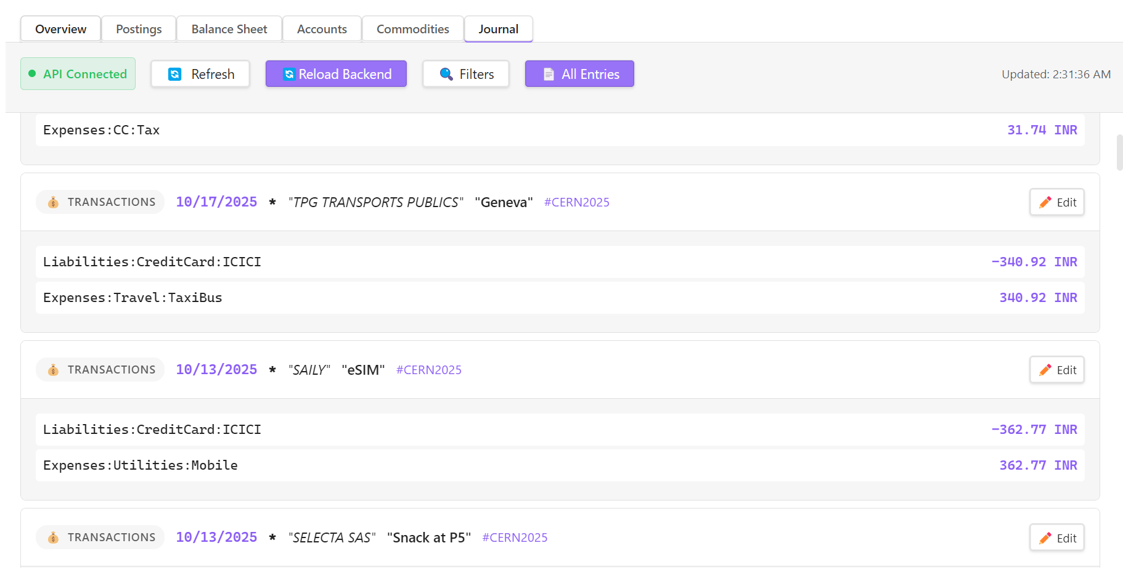Select the Accounts tab
The height and width of the screenshot is (572, 1123).
(322, 29)
